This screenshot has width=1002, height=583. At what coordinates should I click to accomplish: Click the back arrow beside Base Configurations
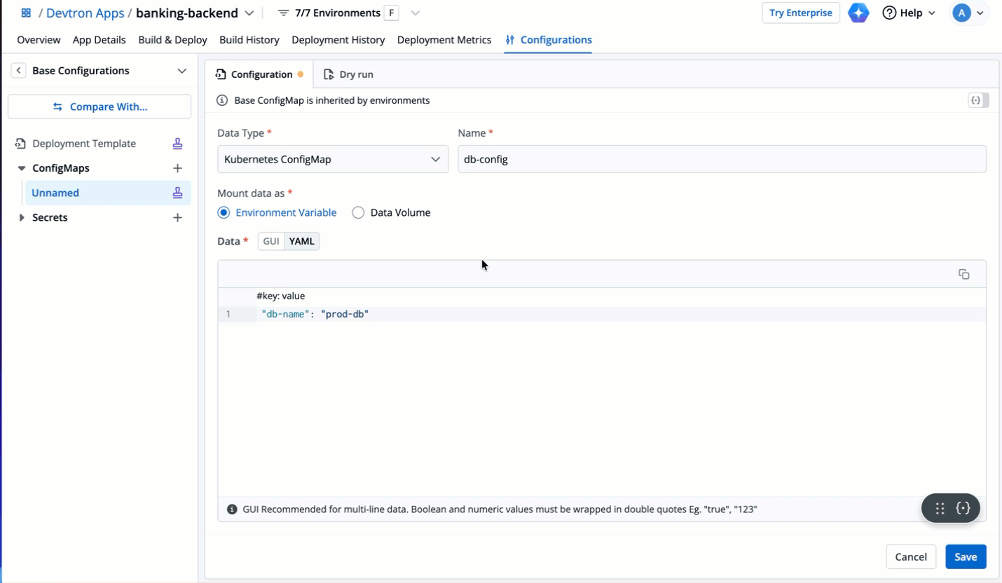pos(18,70)
